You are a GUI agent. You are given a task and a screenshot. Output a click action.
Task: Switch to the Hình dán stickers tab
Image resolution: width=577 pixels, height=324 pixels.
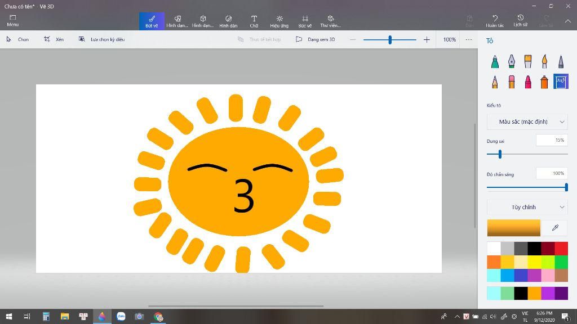coord(228,21)
